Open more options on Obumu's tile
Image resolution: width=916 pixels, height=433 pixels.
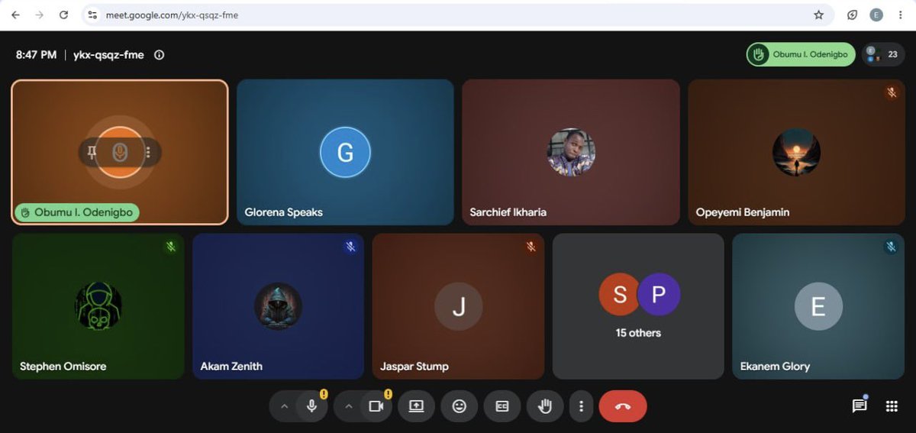coord(148,153)
